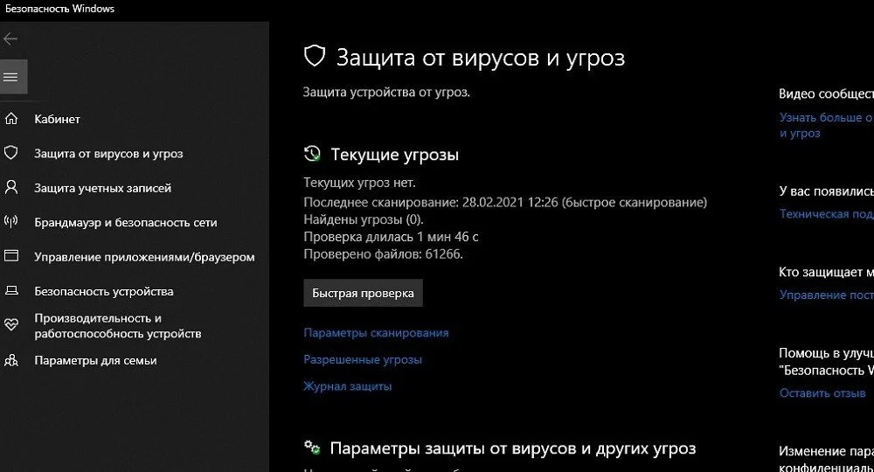Open Параметры сканирования link
This screenshot has width=874, height=472.
point(376,333)
